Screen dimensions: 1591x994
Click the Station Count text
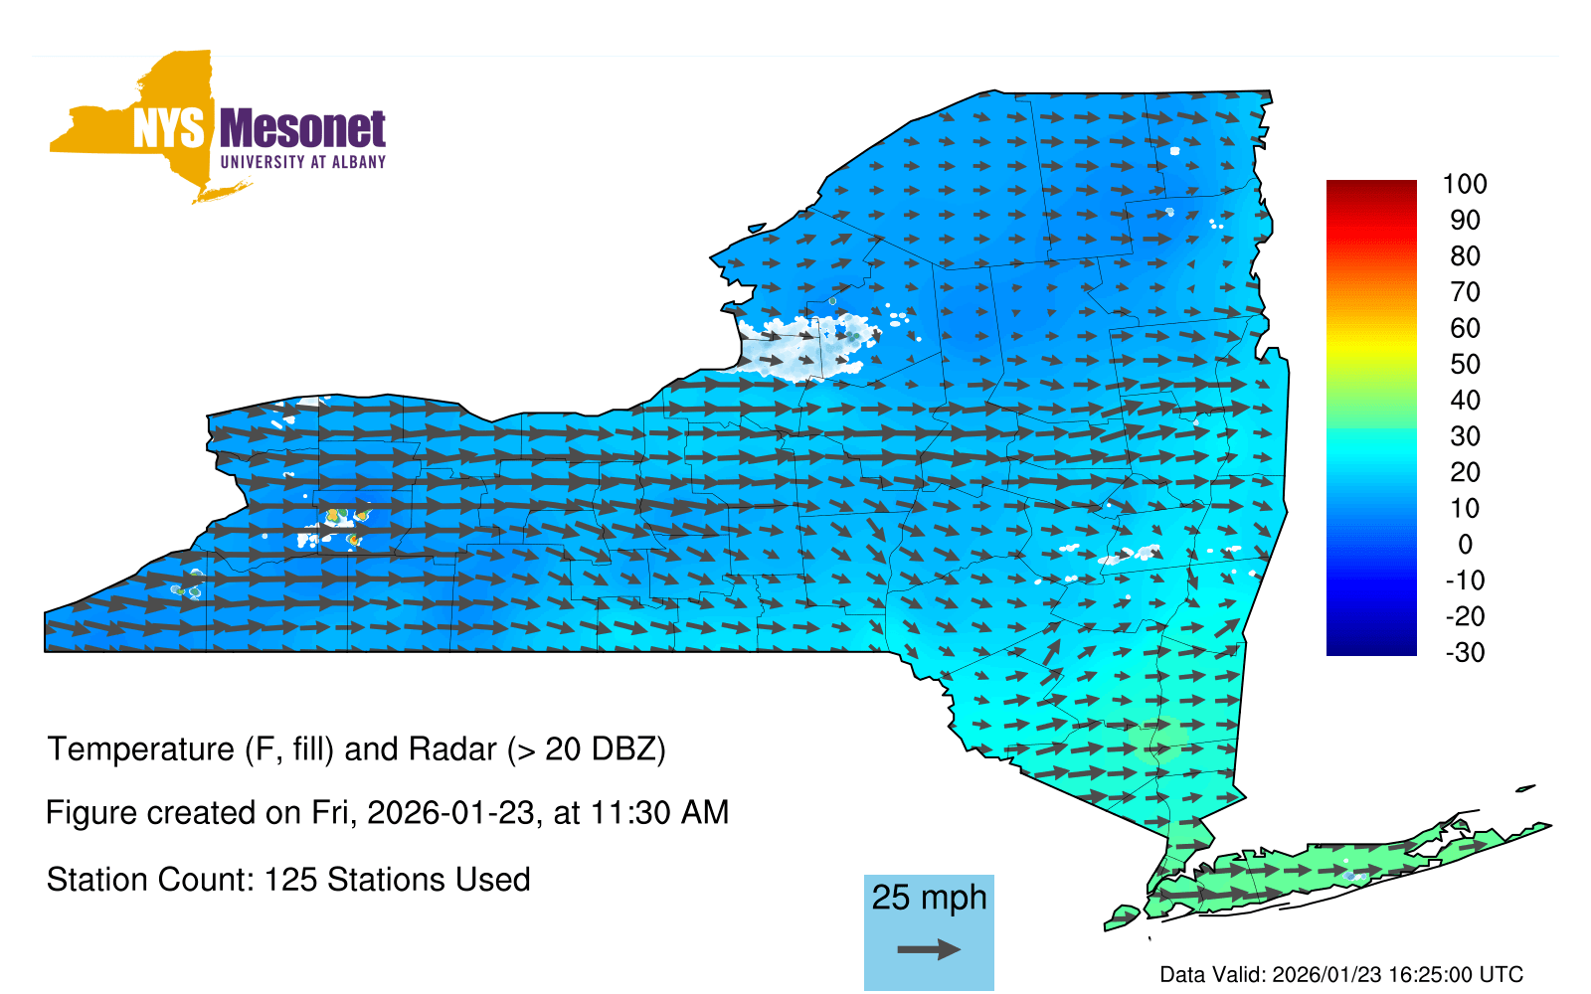[x=288, y=880]
